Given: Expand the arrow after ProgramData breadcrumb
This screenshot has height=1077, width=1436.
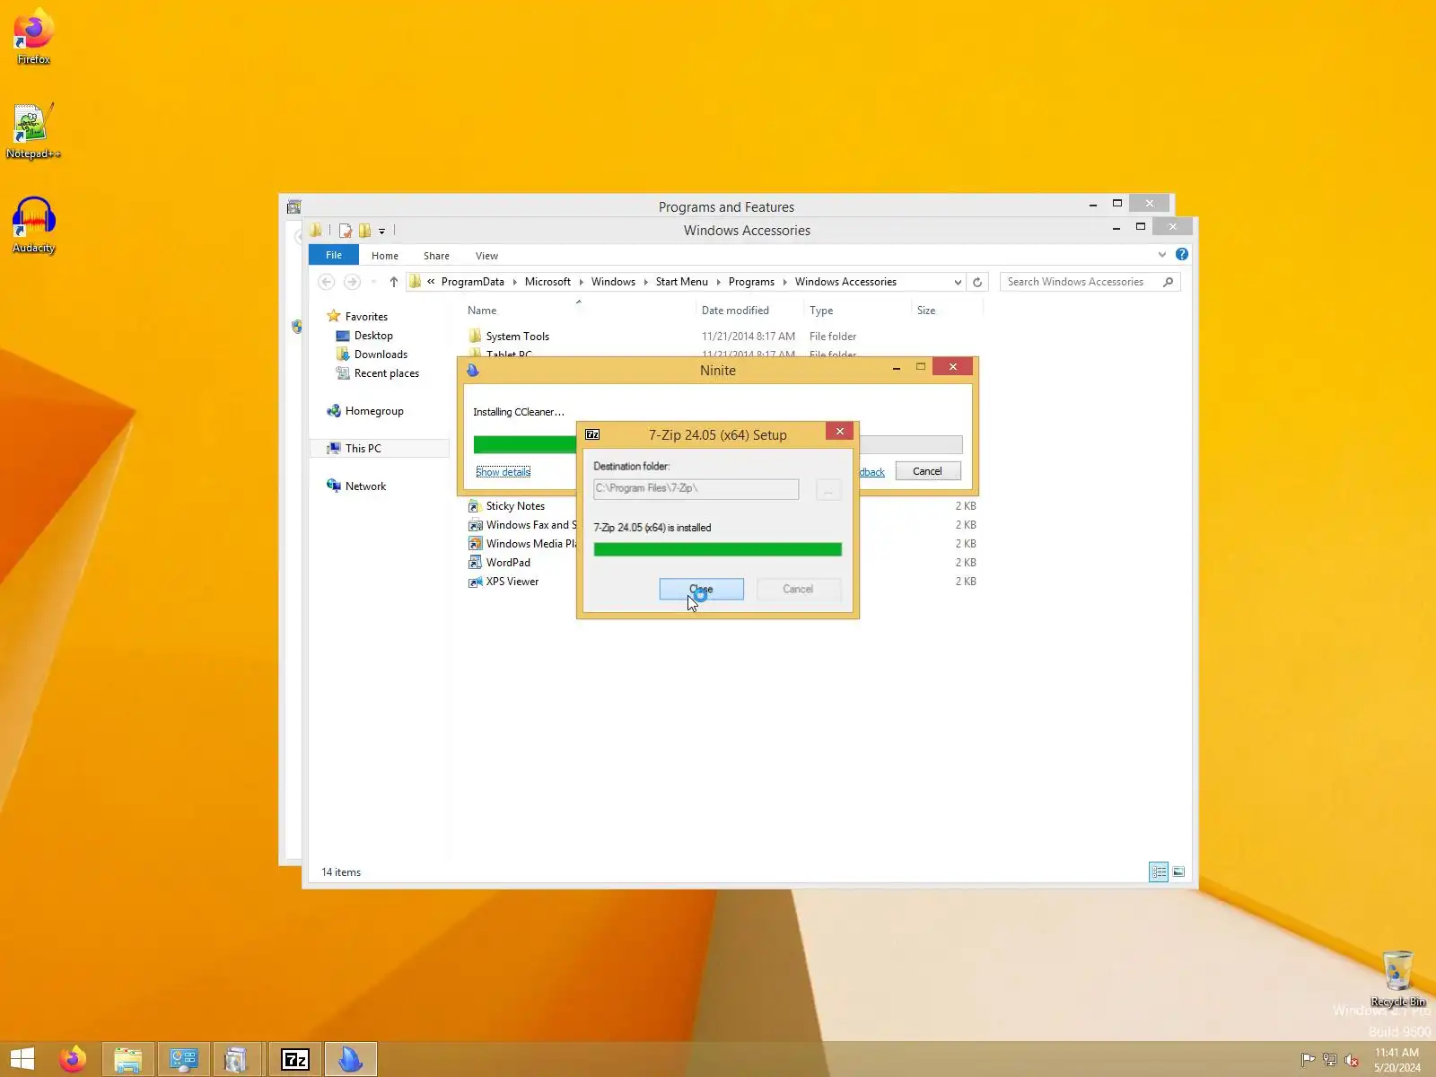Looking at the screenshot, I should 514,282.
